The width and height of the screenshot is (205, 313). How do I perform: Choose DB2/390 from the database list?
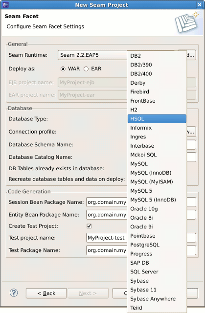point(157,65)
